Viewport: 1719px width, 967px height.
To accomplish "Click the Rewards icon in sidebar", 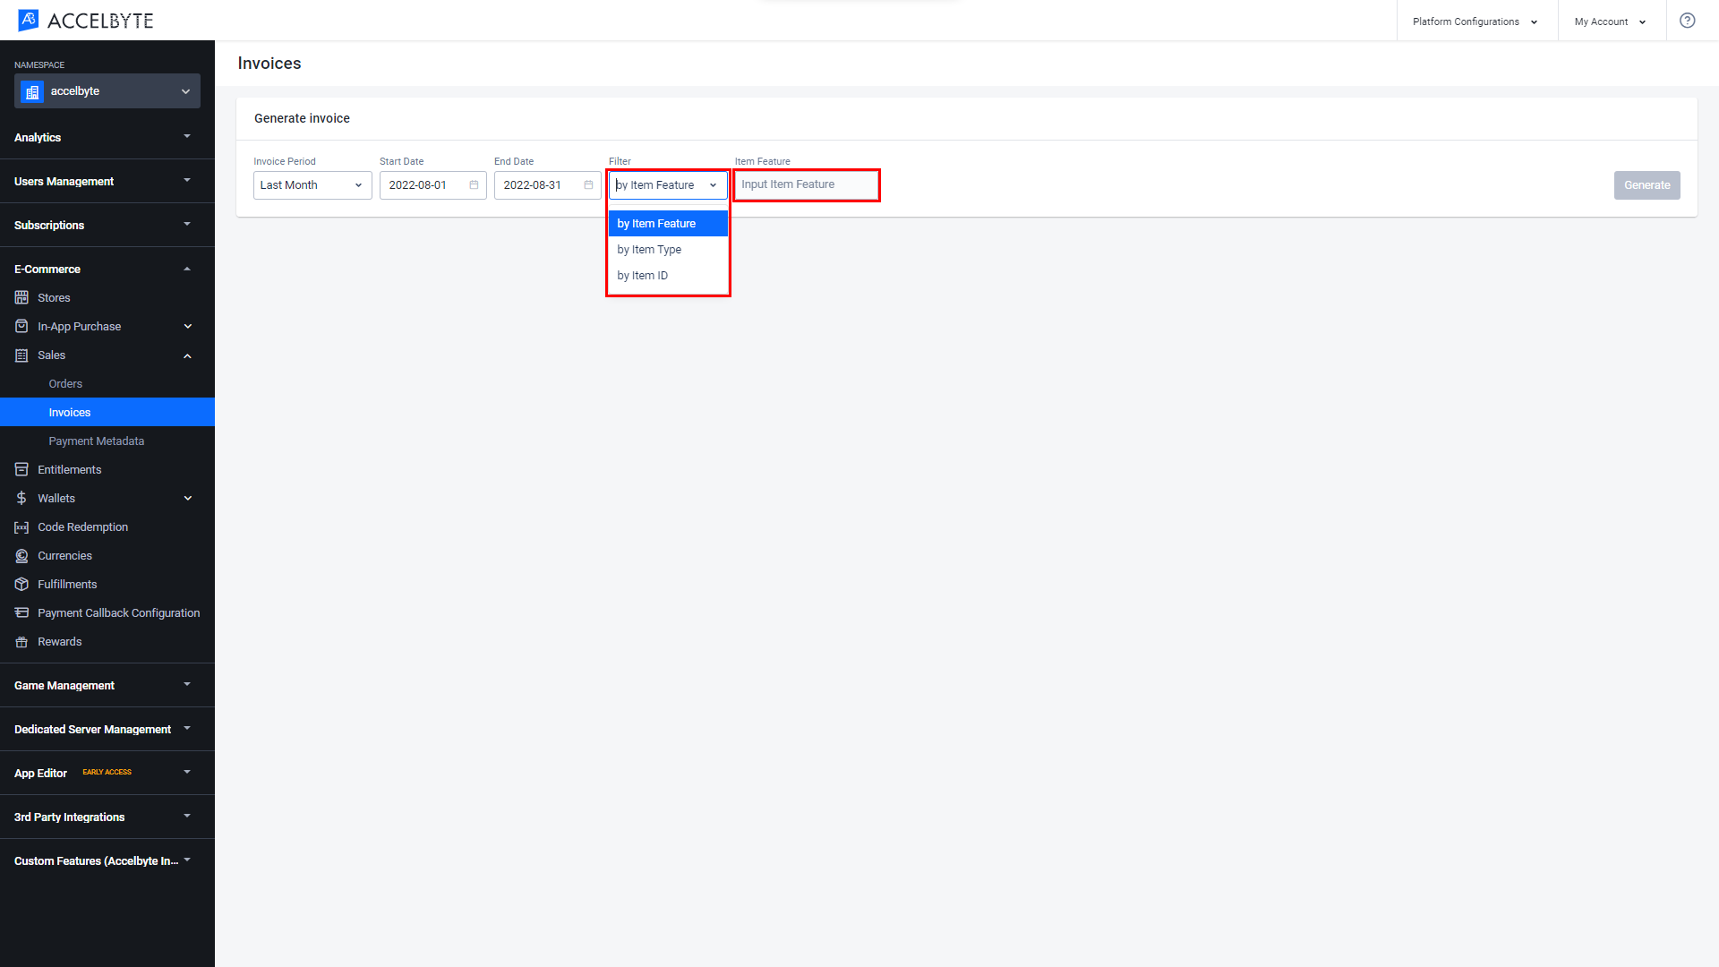I will (22, 641).
